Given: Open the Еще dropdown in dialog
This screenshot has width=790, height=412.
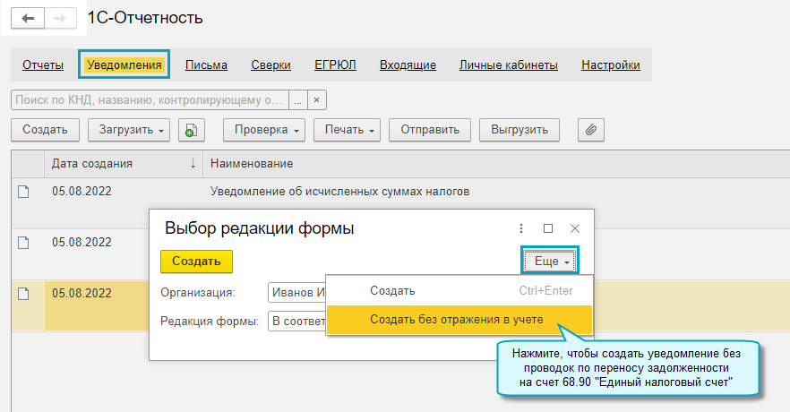Looking at the screenshot, I should 548,261.
